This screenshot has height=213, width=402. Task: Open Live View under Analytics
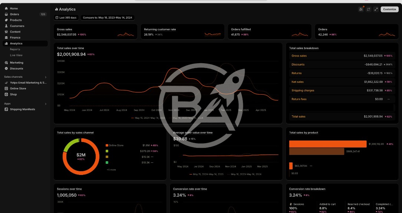(16, 55)
